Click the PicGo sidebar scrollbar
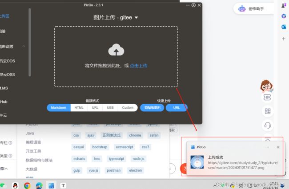Screen dimensions: 289x189 pos(30,42)
